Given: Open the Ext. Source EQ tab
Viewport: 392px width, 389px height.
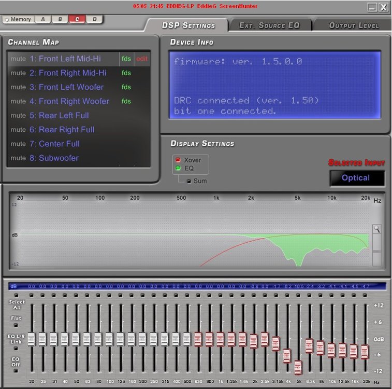Looking at the screenshot, I should pos(269,25).
